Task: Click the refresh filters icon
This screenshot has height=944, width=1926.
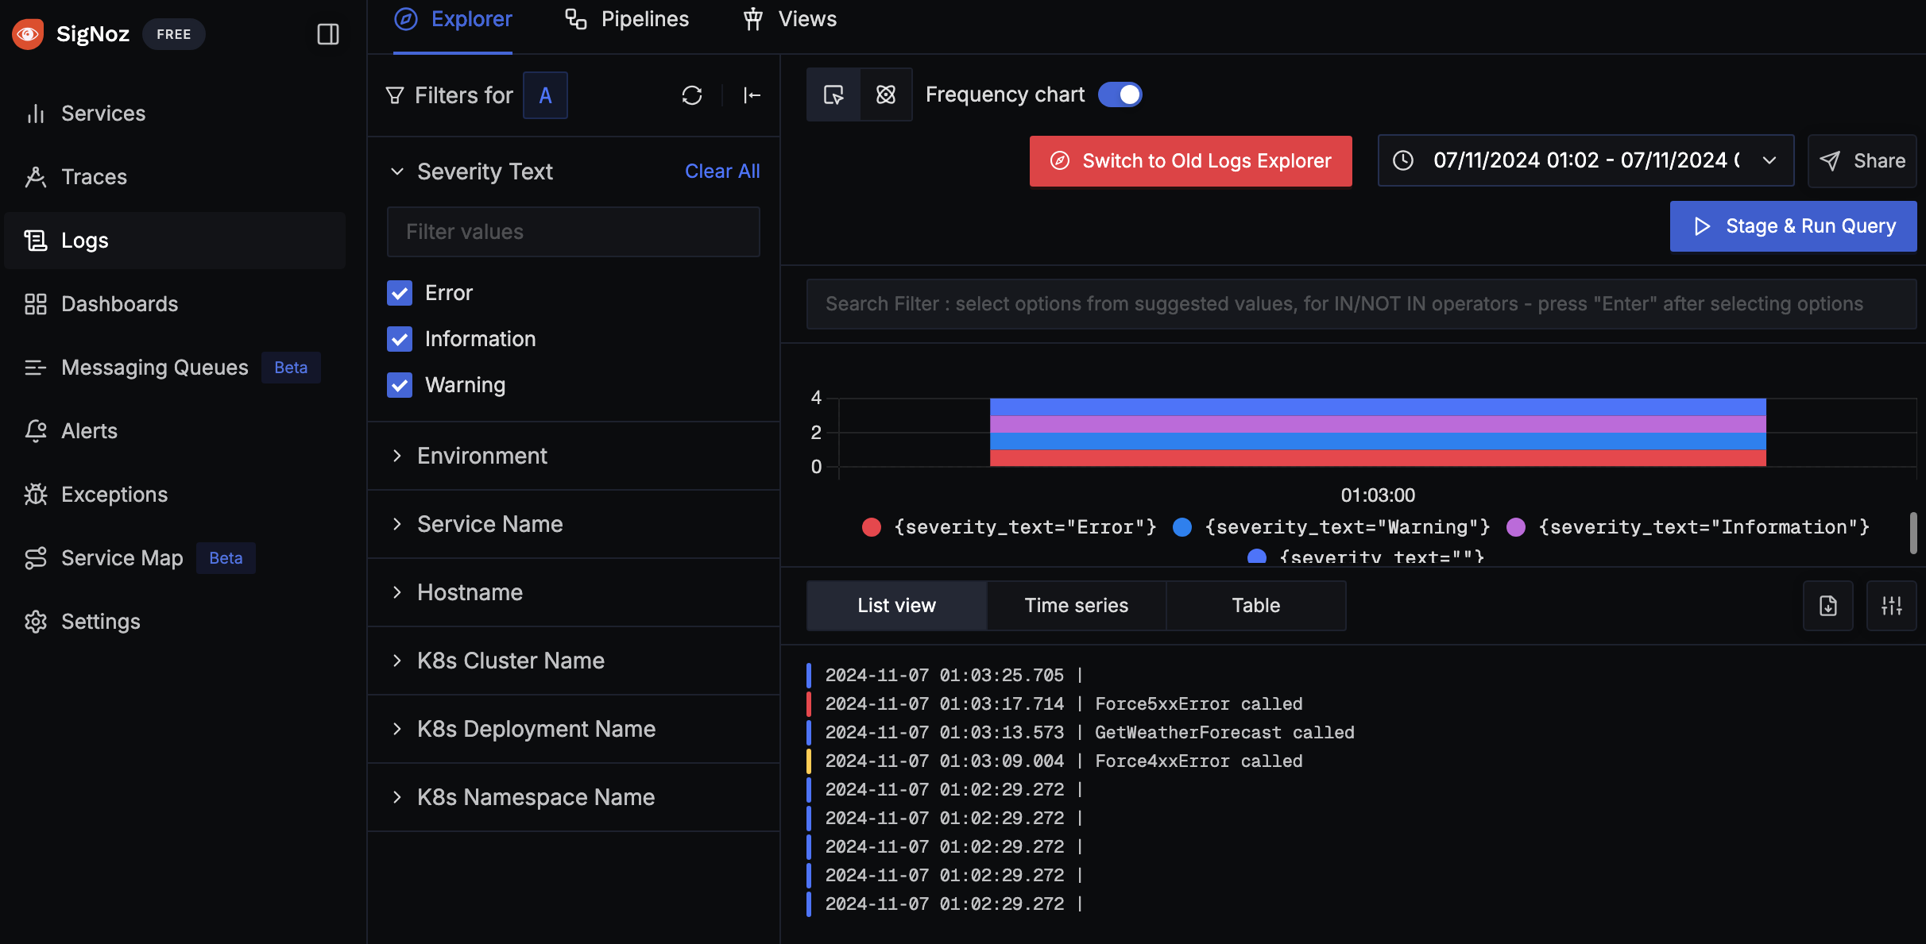Action: (691, 95)
